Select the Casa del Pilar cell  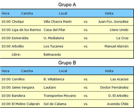tap(54, 30)
